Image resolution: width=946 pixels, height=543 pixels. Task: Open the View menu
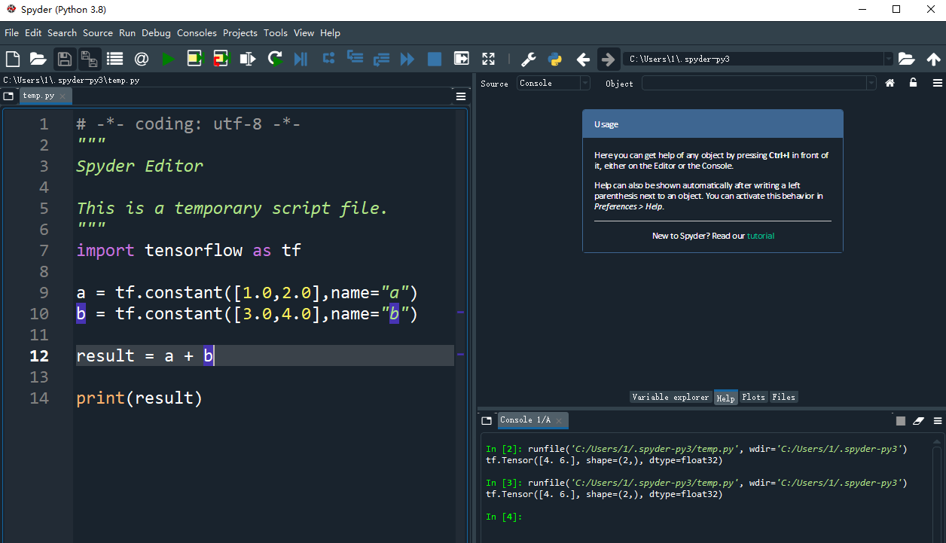pyautogui.click(x=304, y=32)
